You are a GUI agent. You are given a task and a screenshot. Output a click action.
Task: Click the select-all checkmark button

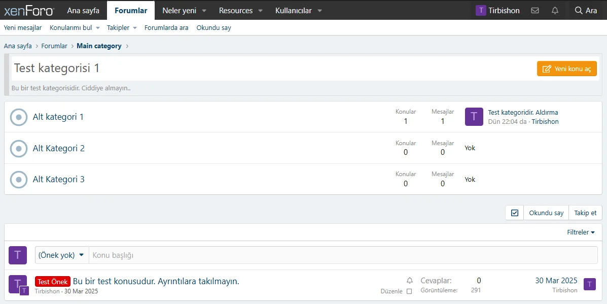pyautogui.click(x=515, y=213)
